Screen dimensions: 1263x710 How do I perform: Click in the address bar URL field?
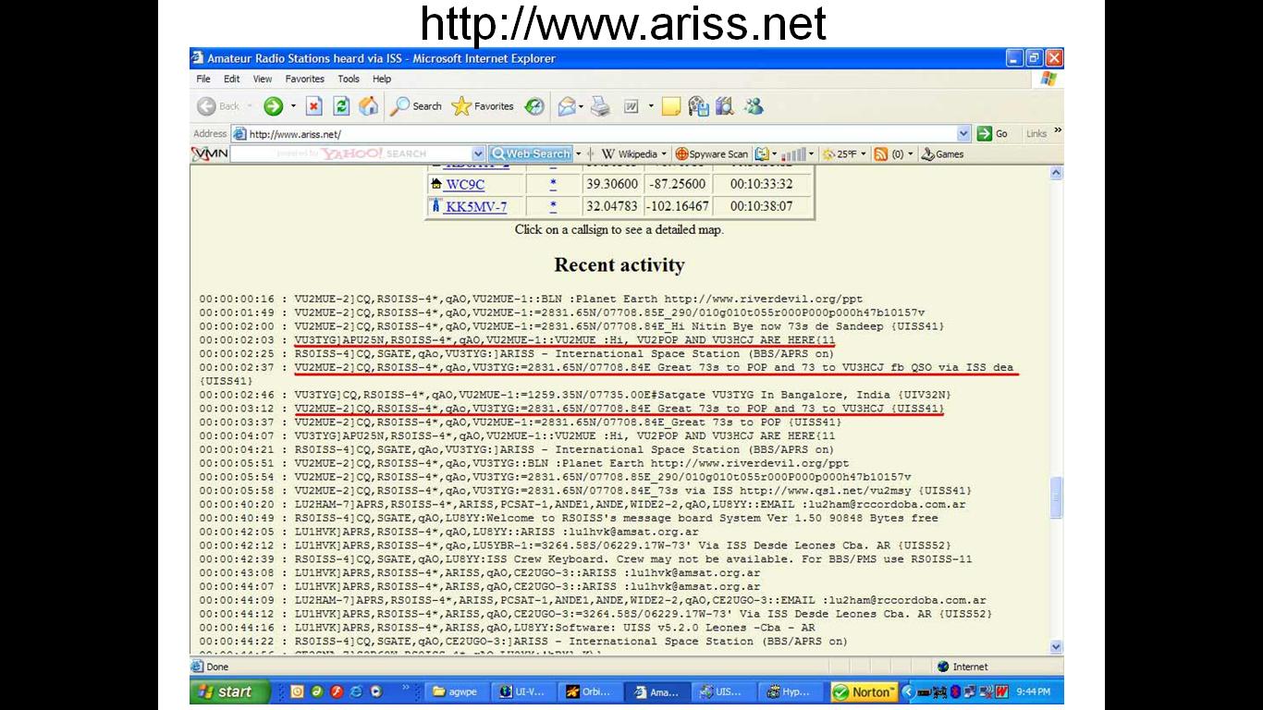click(x=601, y=134)
